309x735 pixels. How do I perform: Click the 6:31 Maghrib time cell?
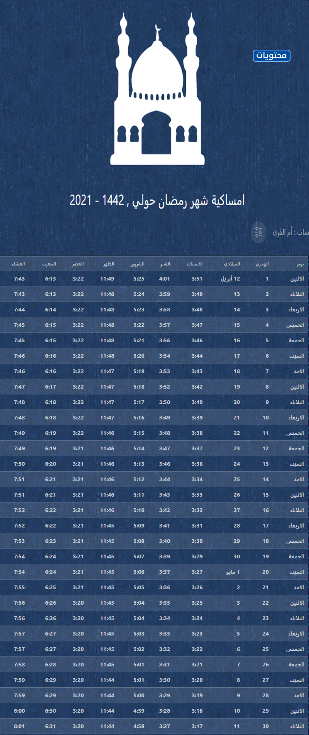50,726
